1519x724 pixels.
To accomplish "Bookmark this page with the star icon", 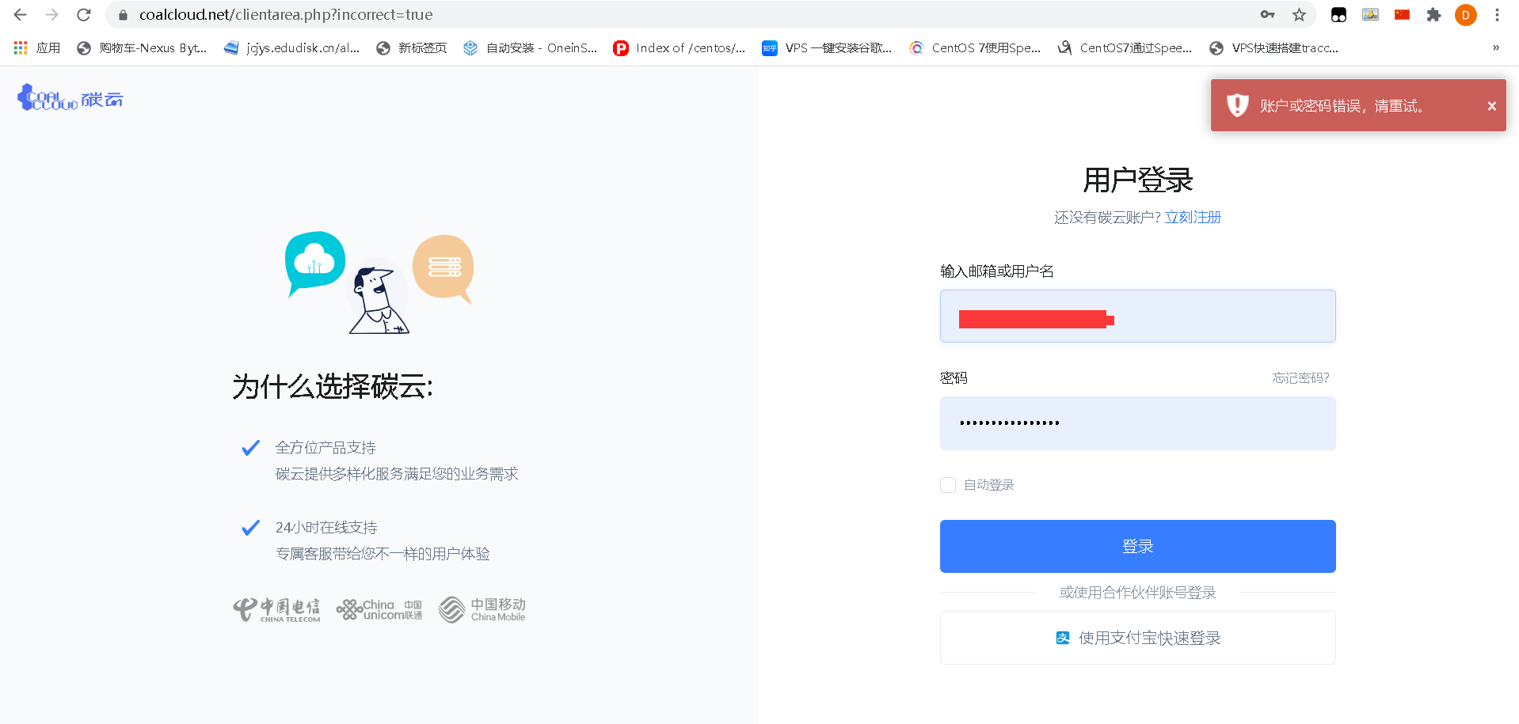I will [1299, 15].
